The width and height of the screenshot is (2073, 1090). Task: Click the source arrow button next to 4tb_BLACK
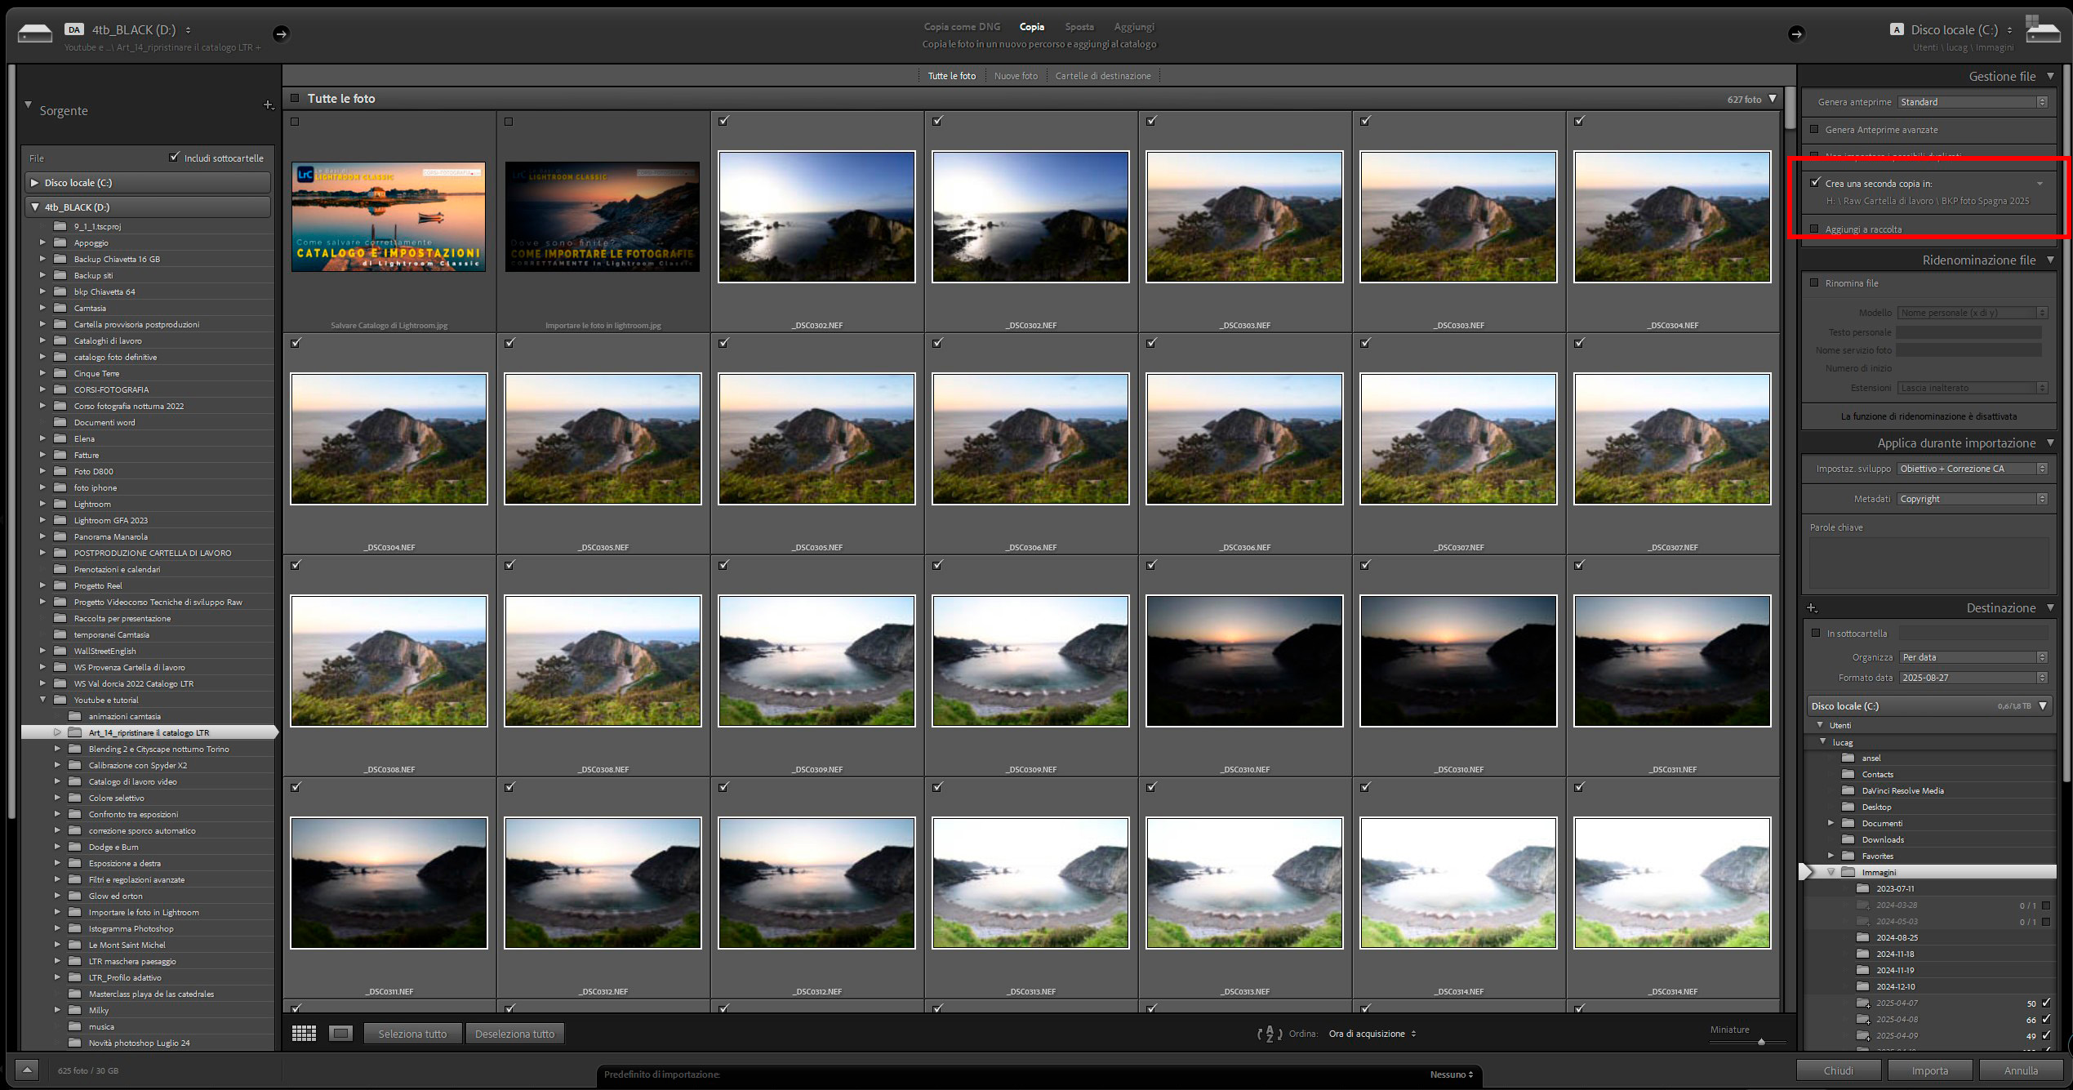[281, 33]
